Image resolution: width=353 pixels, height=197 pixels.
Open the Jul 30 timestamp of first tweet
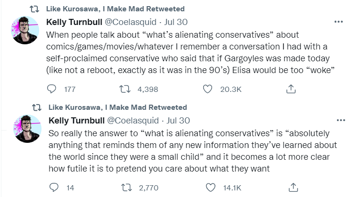tap(178, 22)
